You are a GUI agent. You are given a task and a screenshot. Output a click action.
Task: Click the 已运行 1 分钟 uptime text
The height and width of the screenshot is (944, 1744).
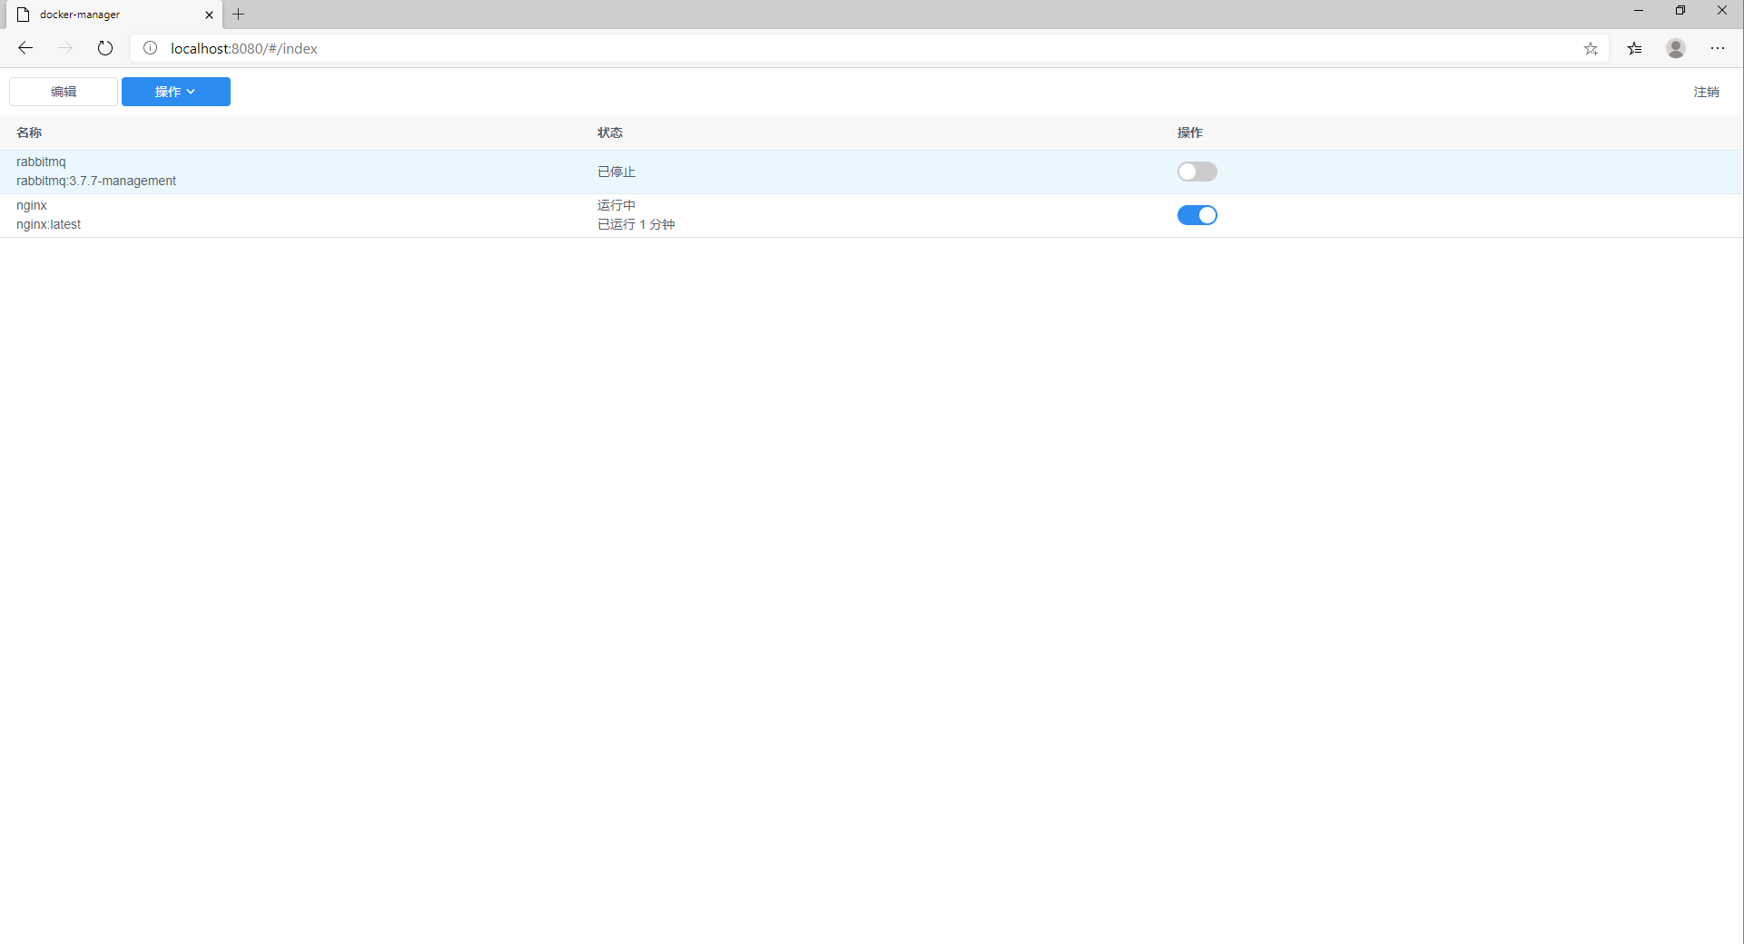(x=636, y=224)
